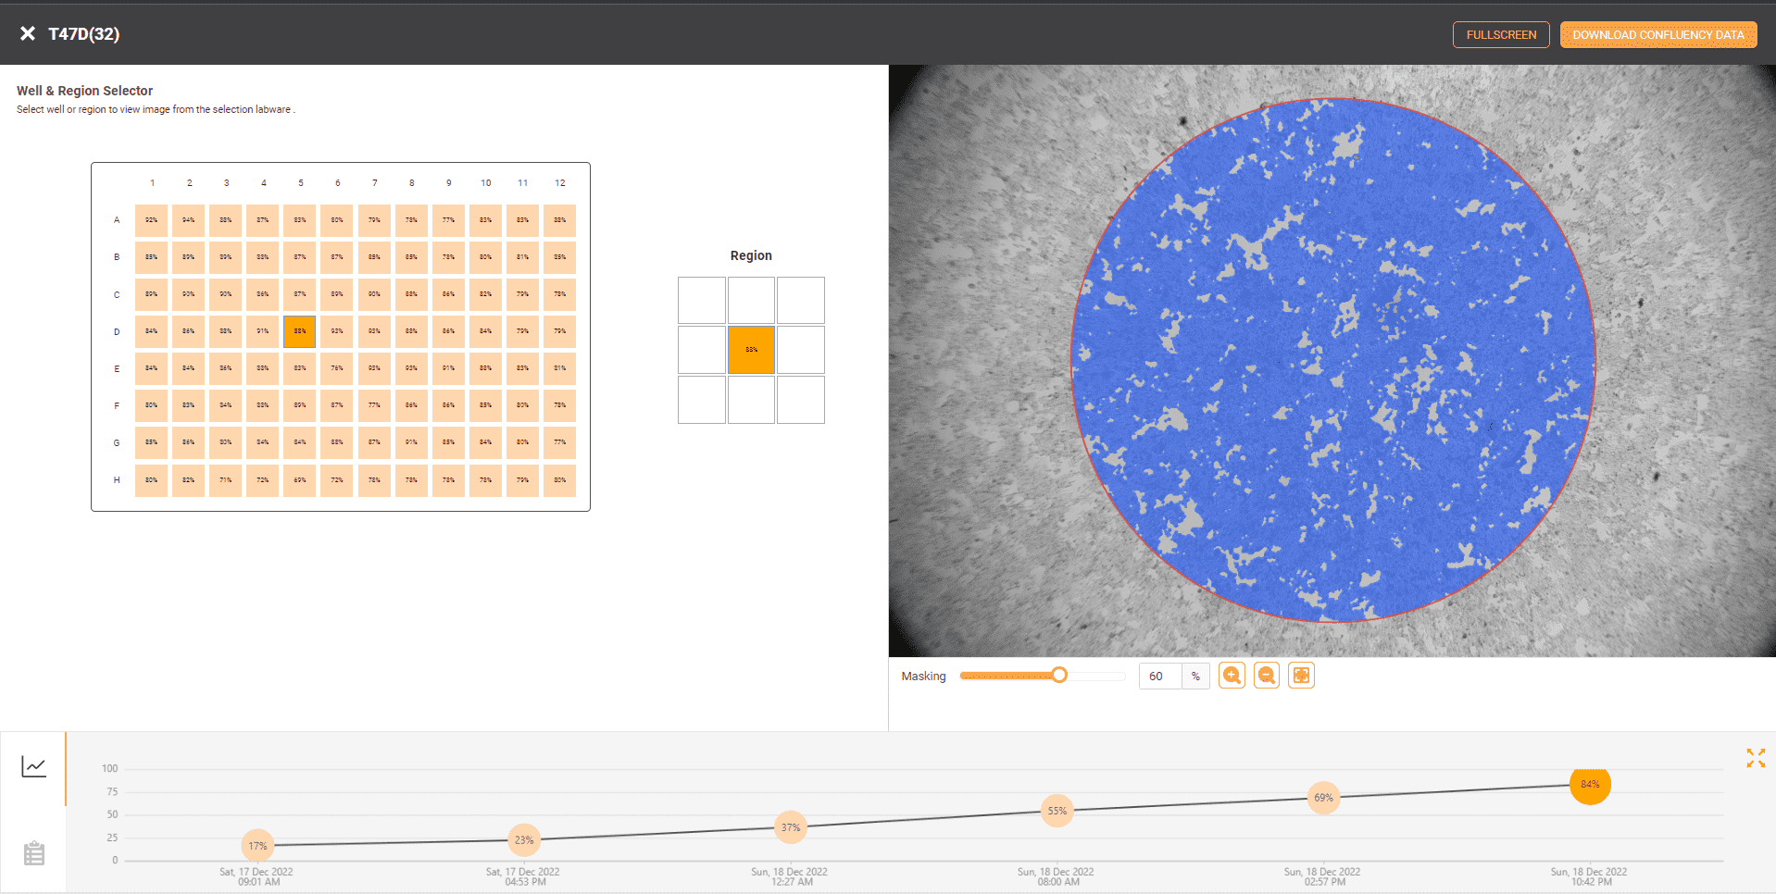Close the T47D(32) view with X icon

28,34
